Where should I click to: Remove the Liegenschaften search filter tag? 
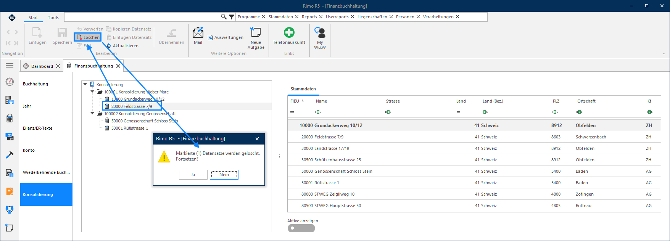[391, 17]
